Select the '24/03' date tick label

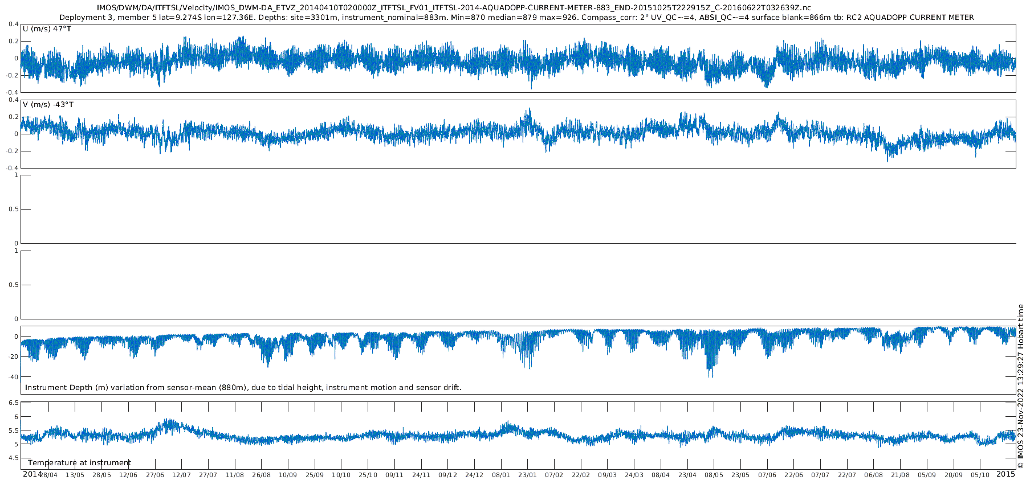[634, 475]
